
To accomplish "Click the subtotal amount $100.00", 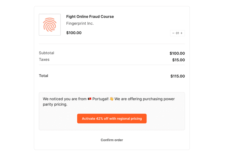I will pyautogui.click(x=177, y=54).
